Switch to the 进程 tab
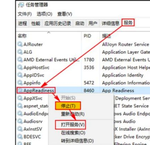 [23, 24]
